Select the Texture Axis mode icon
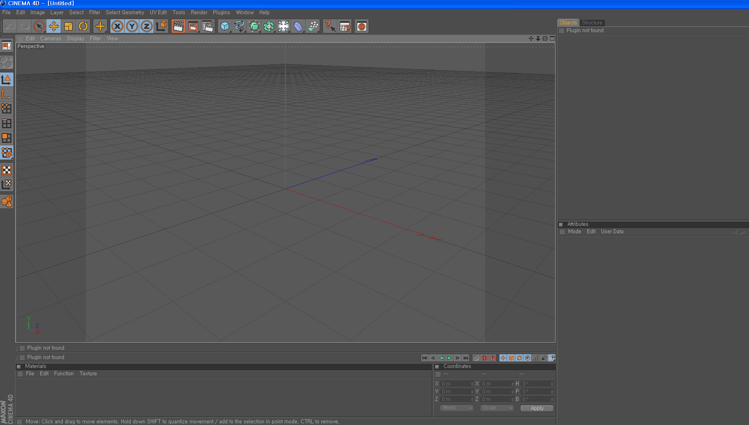The image size is (749, 425). [x=7, y=184]
